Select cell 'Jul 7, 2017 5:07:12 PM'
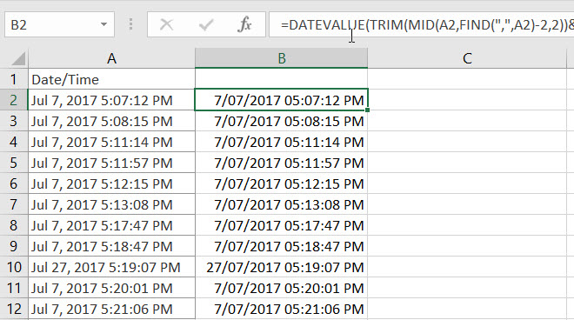This screenshot has height=320, width=574. click(111, 100)
